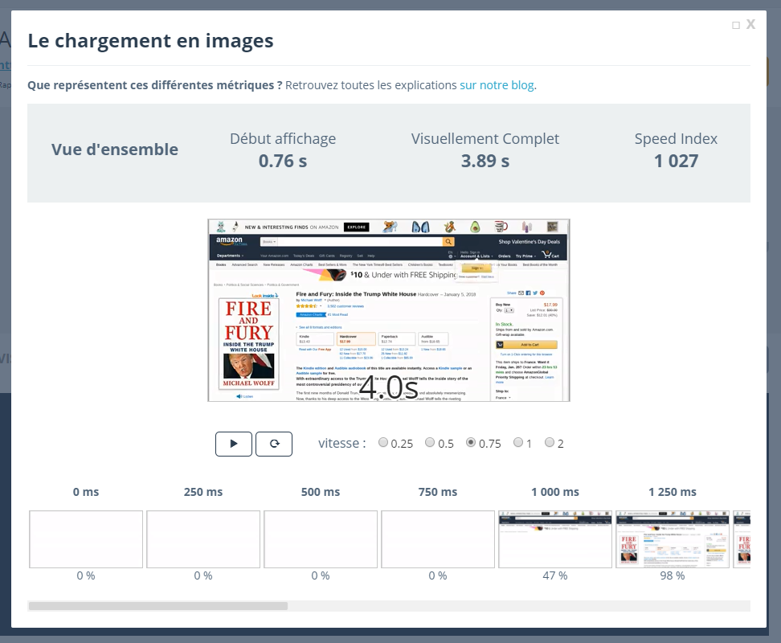Click the 'Speed Index' metric title
Screen dimensions: 781x643
(x=676, y=139)
